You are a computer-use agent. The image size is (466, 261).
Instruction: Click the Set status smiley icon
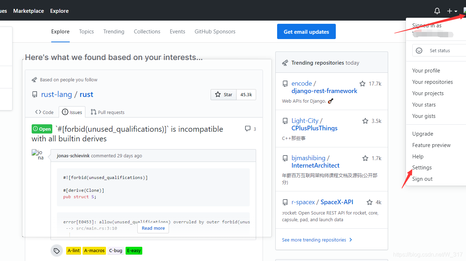click(419, 50)
